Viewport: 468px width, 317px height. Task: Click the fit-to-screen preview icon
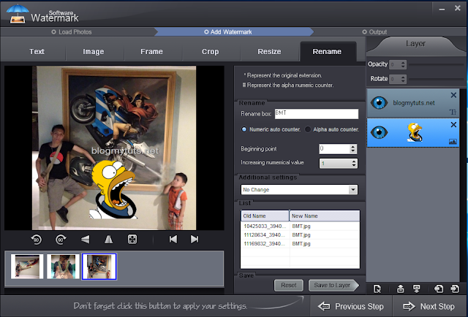(132, 239)
